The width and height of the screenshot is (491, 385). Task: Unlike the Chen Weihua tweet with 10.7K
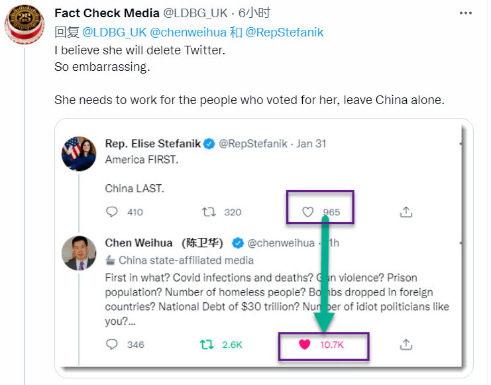304,345
